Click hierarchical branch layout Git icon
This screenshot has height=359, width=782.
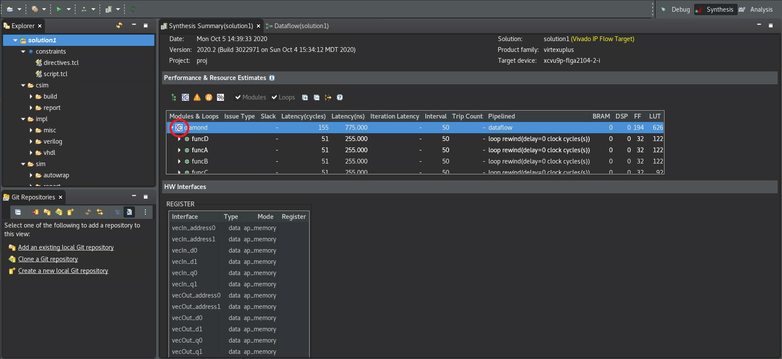[x=118, y=212]
